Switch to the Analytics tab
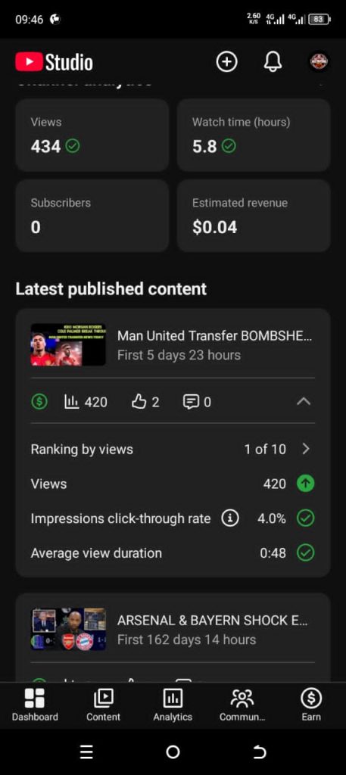The height and width of the screenshot is (775, 346). [x=173, y=705]
